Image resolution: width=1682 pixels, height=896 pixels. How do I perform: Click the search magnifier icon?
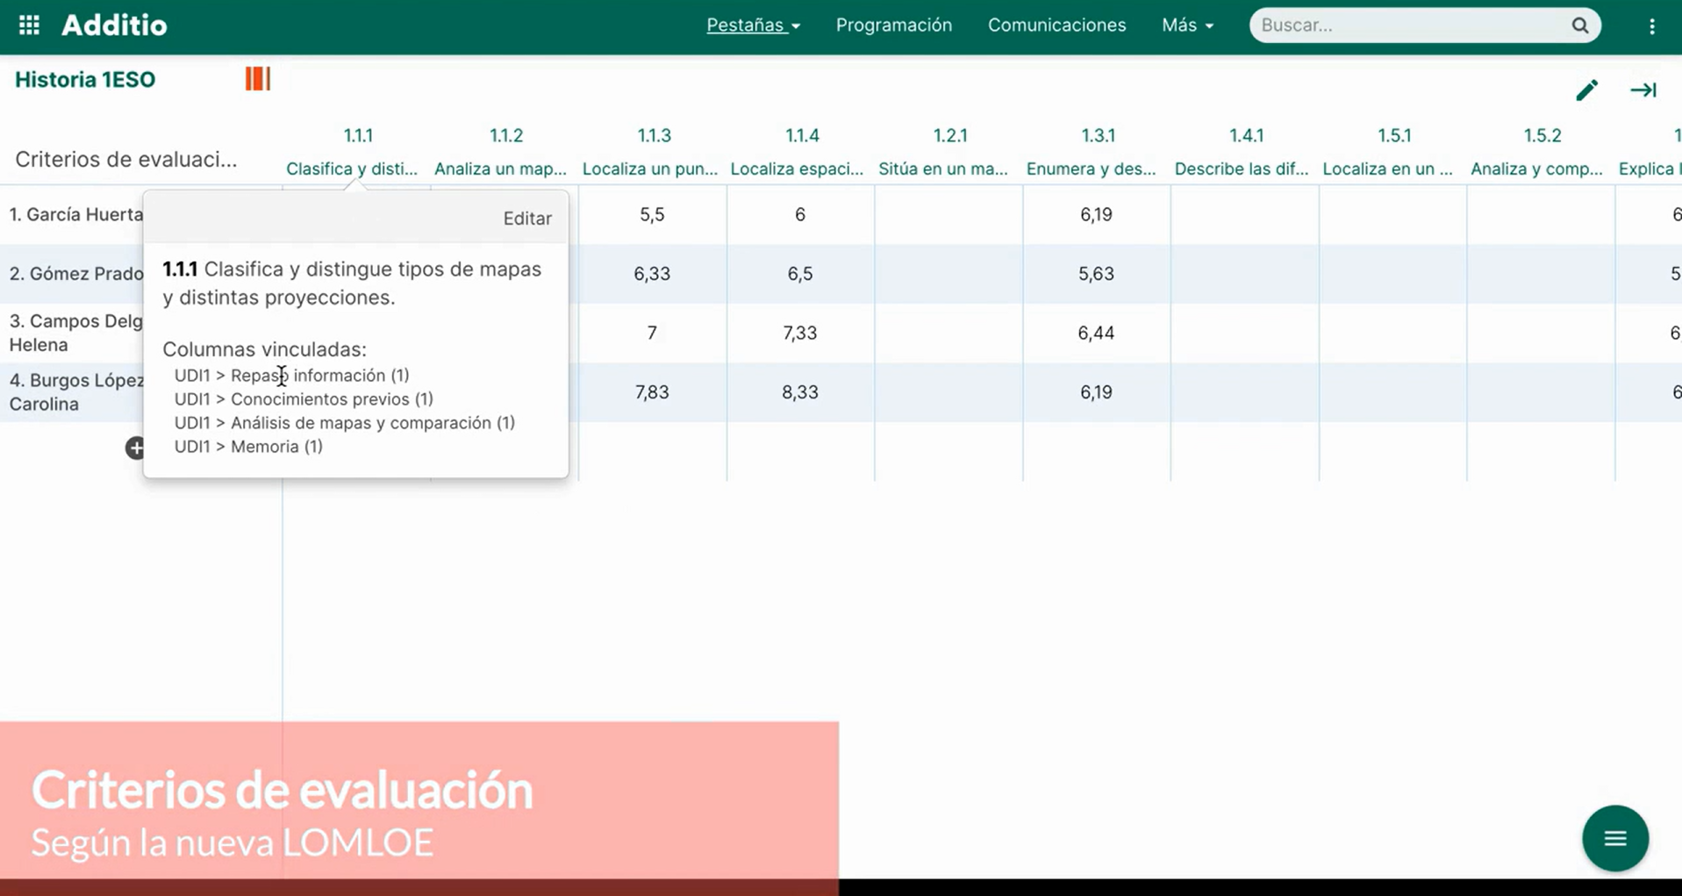click(1579, 25)
